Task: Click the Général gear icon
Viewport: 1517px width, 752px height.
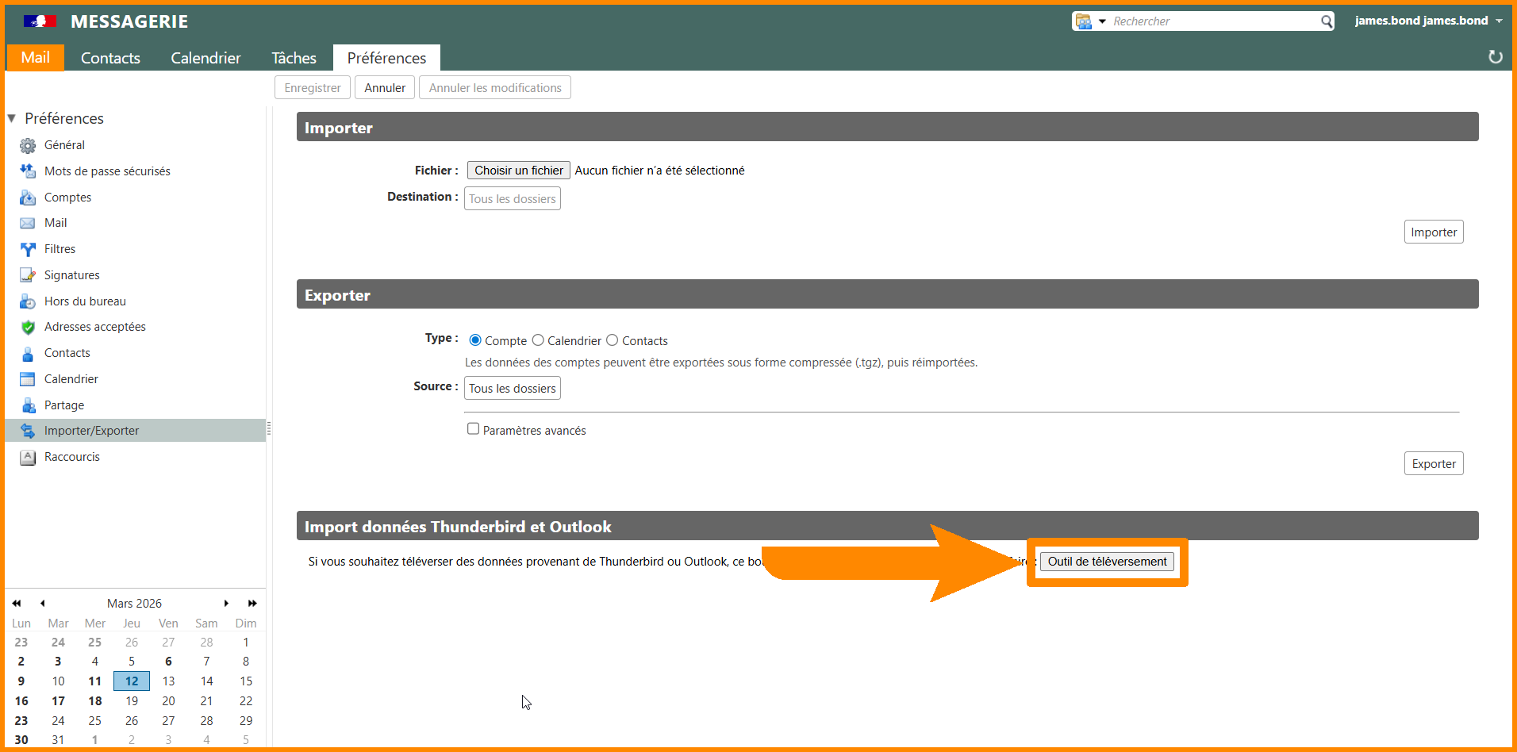Action: coord(28,146)
